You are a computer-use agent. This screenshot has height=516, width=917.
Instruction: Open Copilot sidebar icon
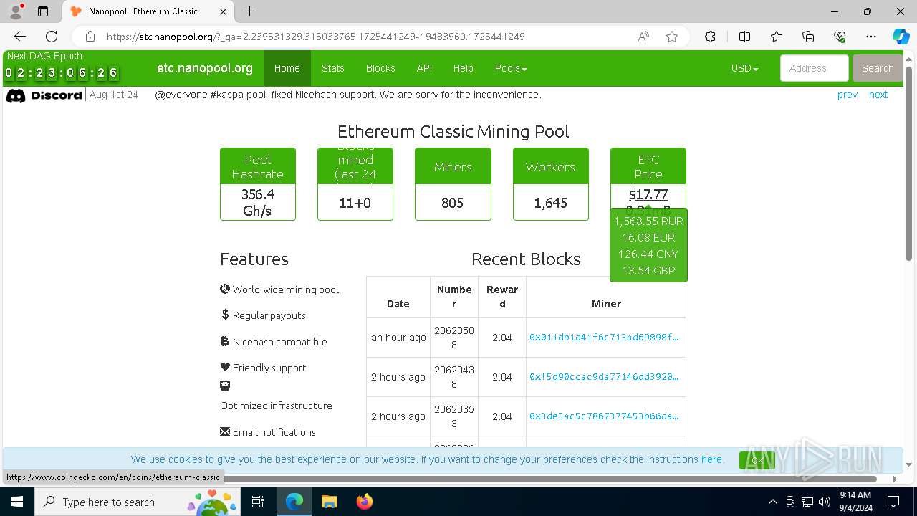coord(901,37)
